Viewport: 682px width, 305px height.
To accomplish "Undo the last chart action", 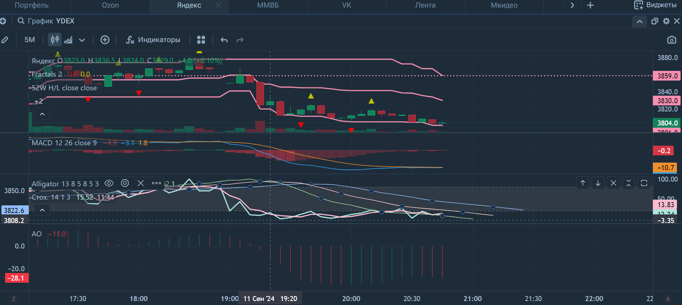I will point(224,40).
